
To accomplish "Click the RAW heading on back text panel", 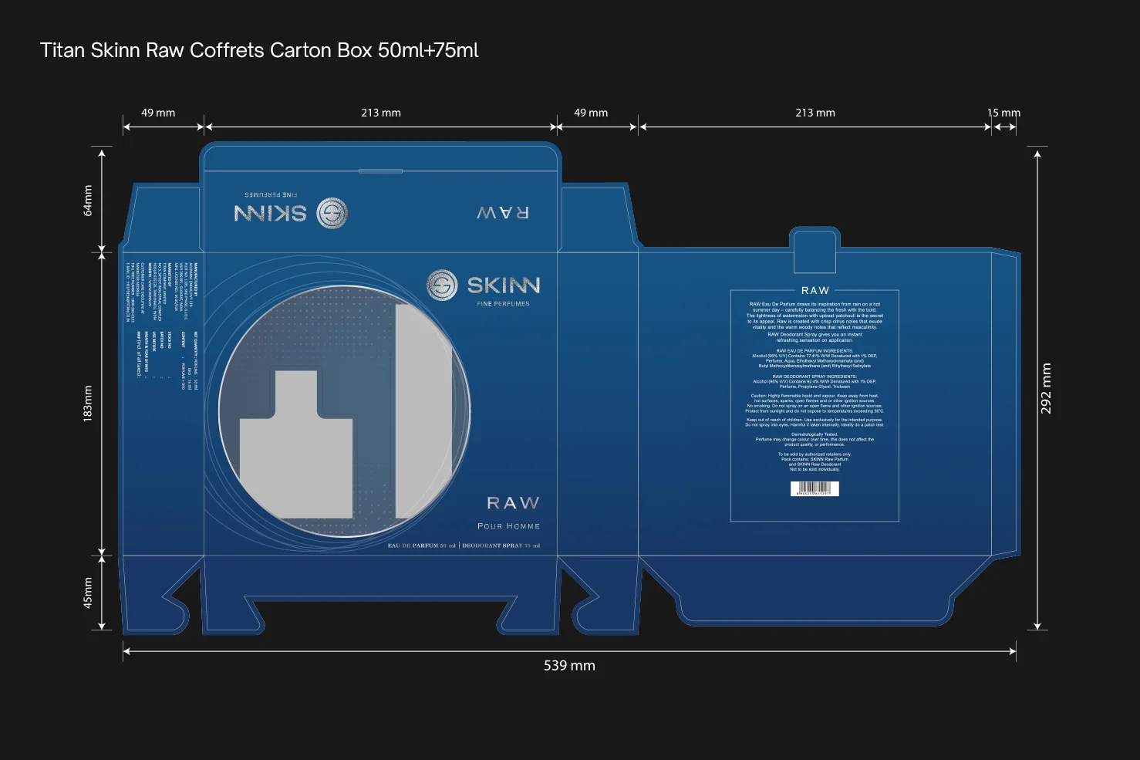I will pyautogui.click(x=815, y=291).
